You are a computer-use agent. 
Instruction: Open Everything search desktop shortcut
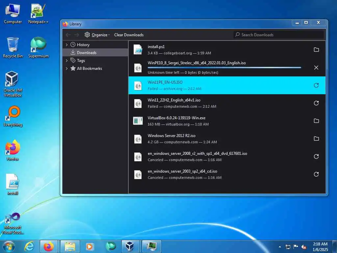click(x=13, y=116)
